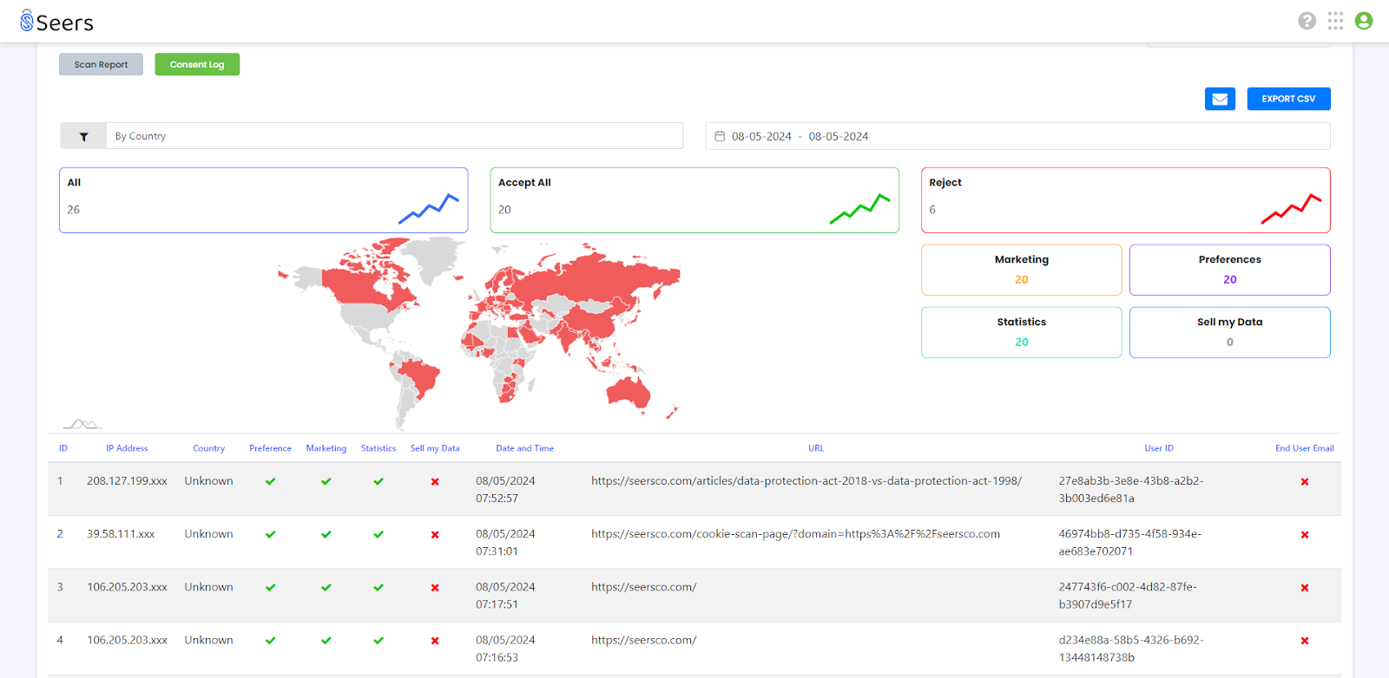Click Unknown country in row 2
This screenshot has width=1389, height=678.
(208, 534)
